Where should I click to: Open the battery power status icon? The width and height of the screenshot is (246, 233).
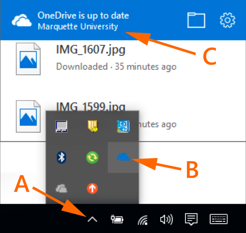tap(117, 219)
